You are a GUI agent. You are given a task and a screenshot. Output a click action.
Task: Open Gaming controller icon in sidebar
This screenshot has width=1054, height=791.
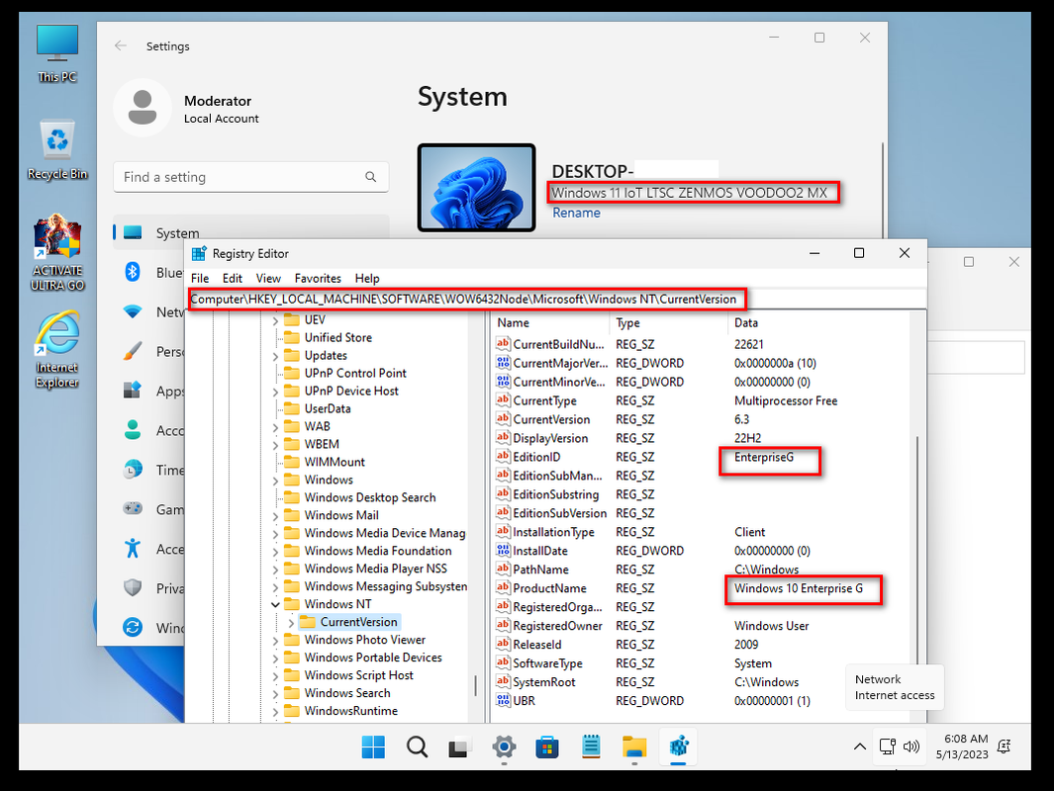pos(133,509)
